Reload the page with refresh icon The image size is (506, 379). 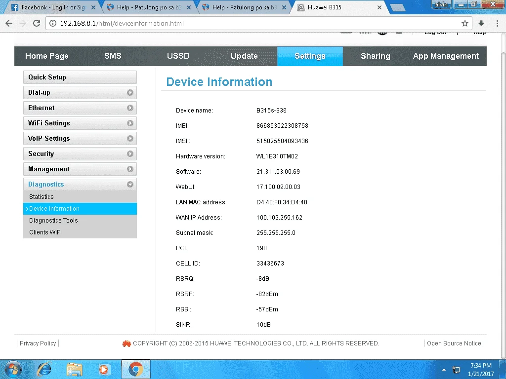click(37, 23)
